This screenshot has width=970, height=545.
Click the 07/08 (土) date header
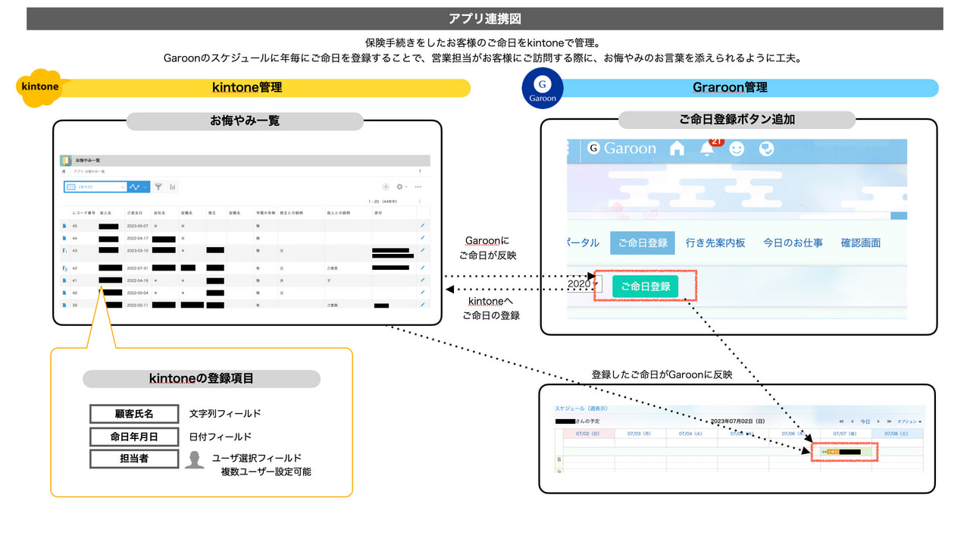tap(897, 434)
